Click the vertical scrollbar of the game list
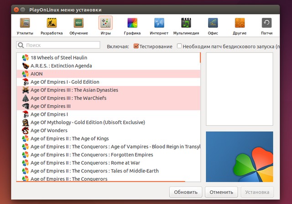292x204 pixels. tap(200, 58)
